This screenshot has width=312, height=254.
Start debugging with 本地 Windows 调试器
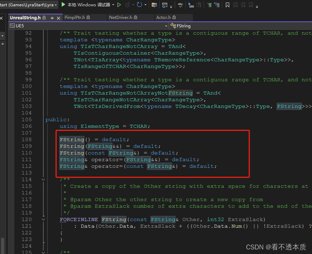[86, 5]
